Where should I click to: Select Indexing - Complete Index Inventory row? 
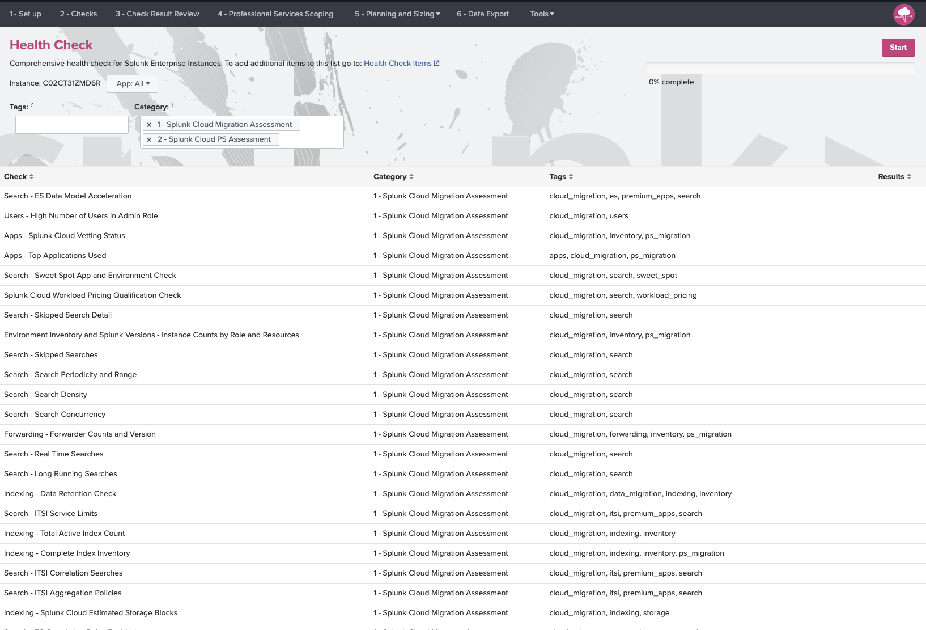[x=463, y=553]
